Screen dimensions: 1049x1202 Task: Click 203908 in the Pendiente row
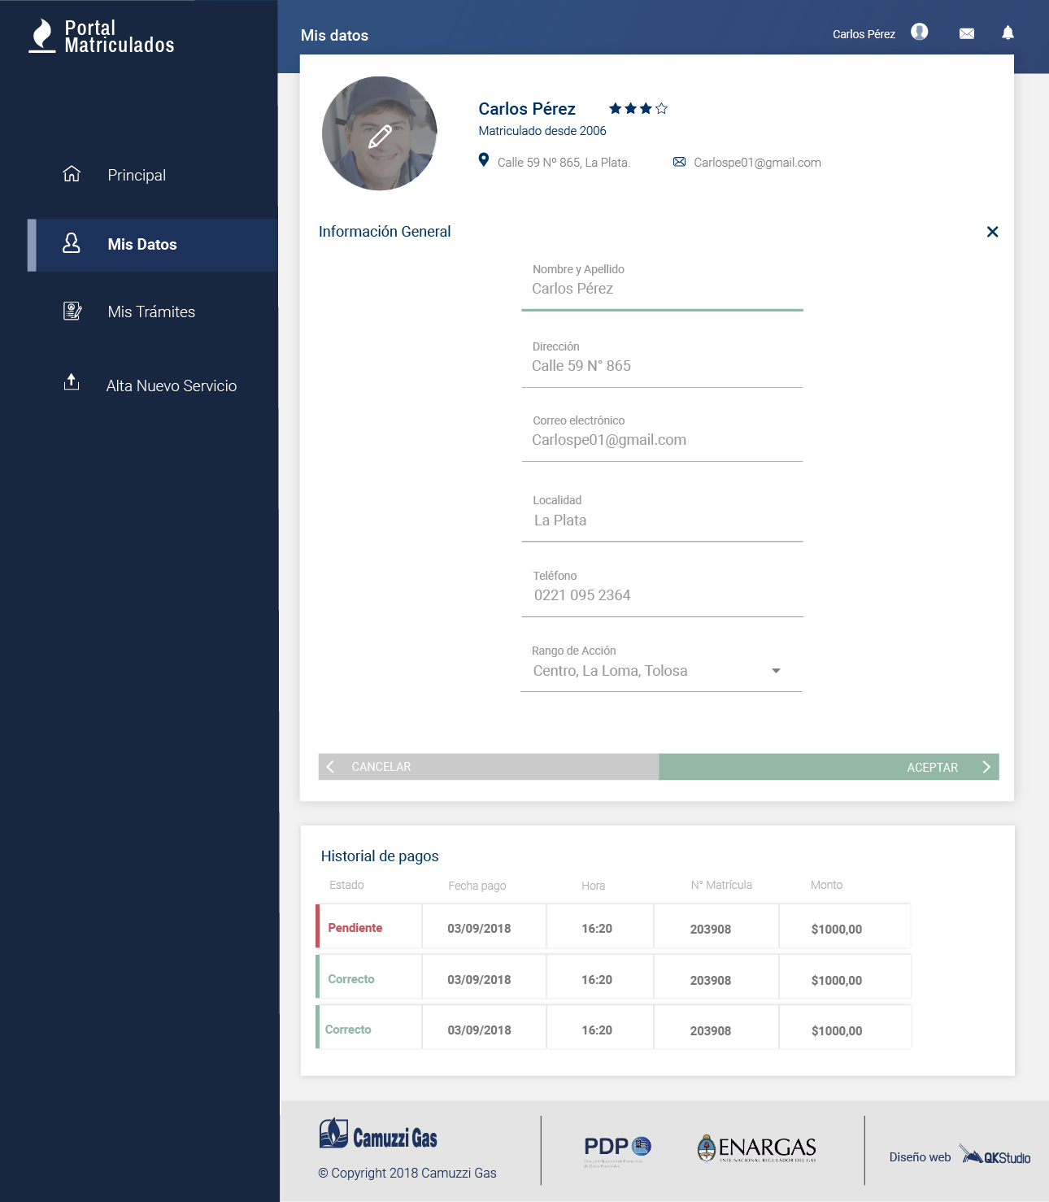click(x=711, y=930)
